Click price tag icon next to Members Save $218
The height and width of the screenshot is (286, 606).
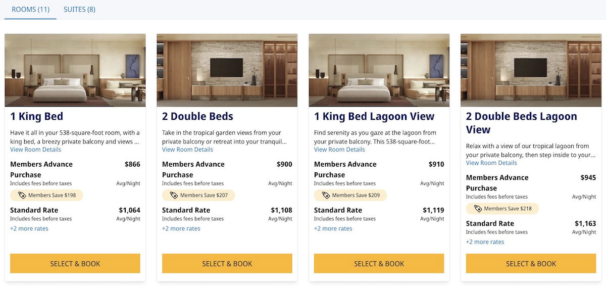point(478,208)
